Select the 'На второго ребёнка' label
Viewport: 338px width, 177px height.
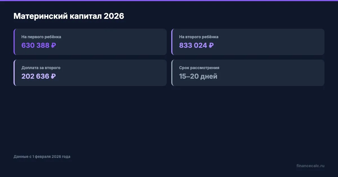pyautogui.click(x=199, y=37)
